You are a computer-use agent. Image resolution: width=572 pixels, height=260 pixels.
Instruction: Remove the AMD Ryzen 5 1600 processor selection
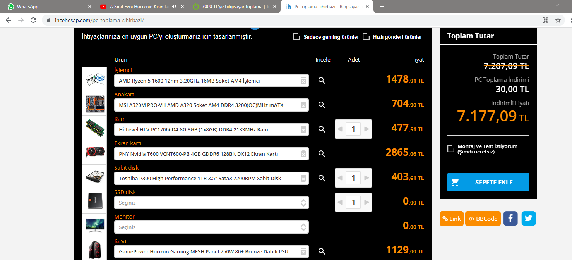(303, 81)
